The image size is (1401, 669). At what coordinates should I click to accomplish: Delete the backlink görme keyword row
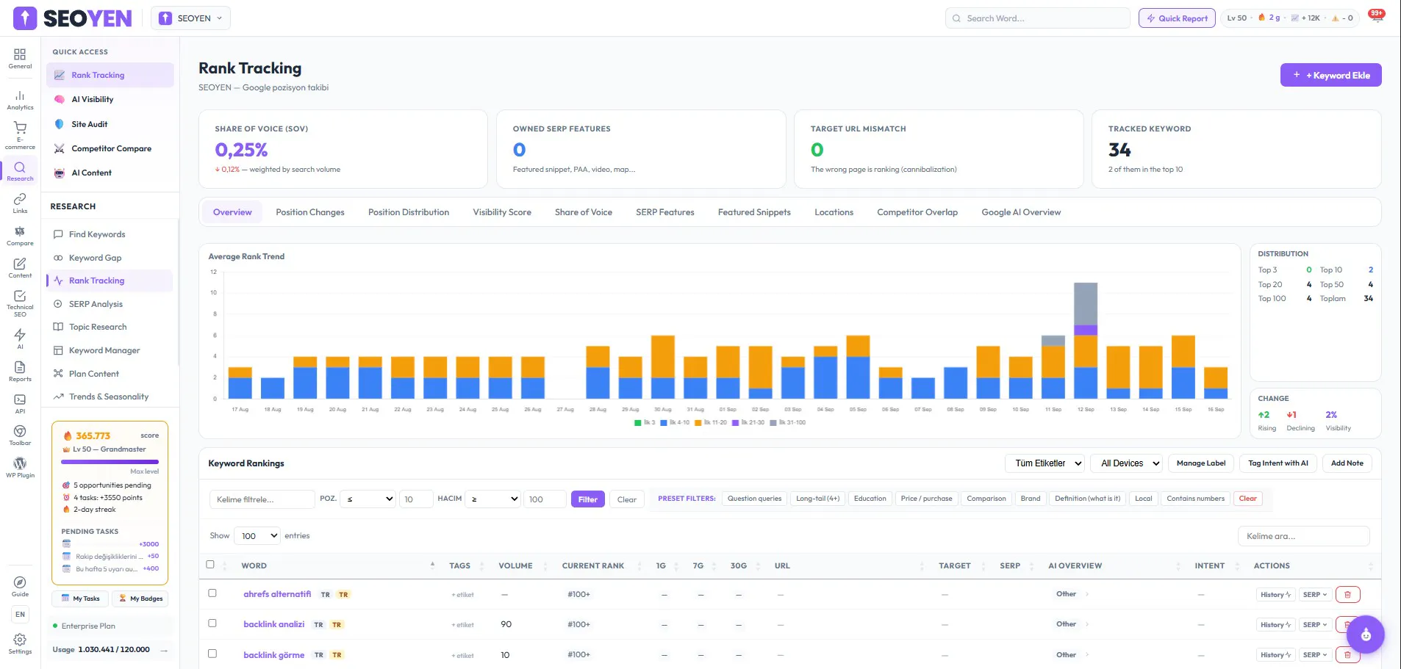coord(1347,654)
